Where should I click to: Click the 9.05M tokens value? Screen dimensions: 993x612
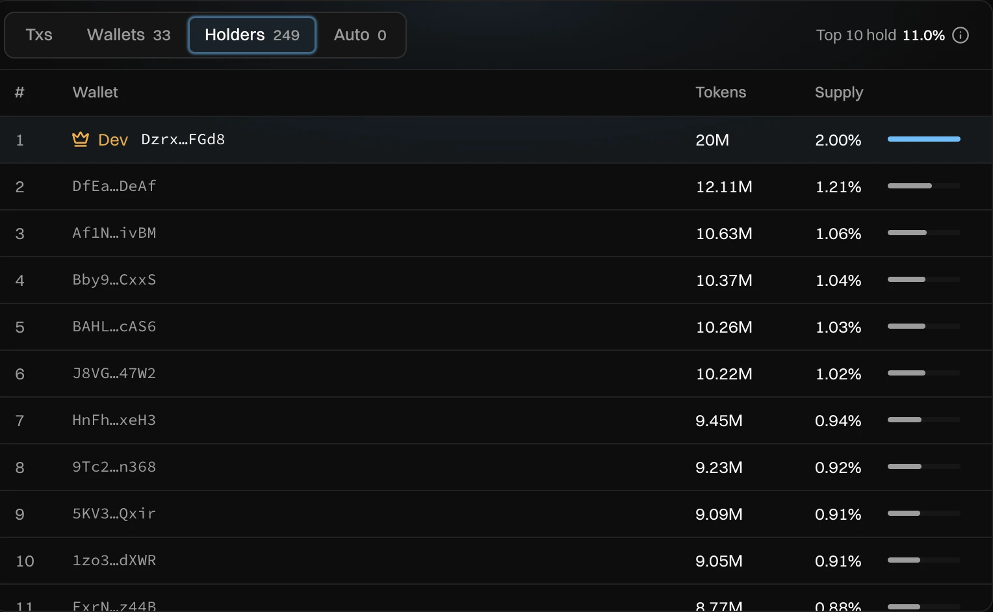coord(719,561)
